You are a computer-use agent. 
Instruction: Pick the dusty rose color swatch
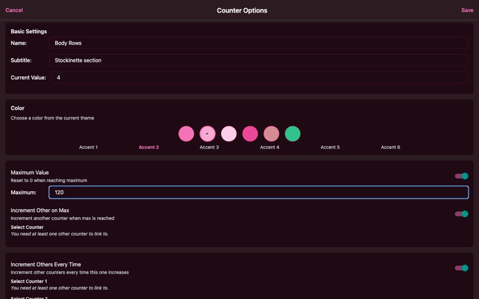tap(271, 133)
